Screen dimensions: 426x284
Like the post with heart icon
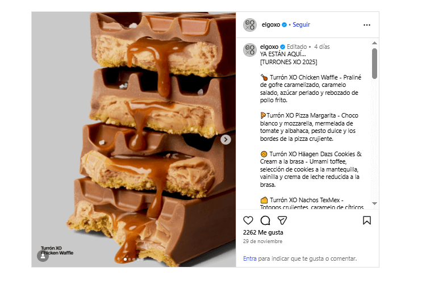click(248, 220)
